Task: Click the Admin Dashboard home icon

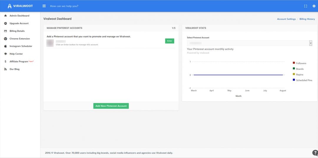Action: click(6, 16)
